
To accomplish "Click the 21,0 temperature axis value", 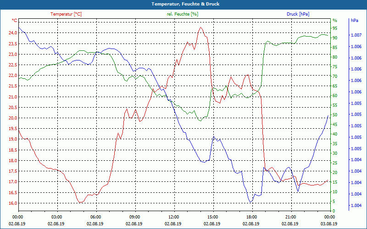I will [x=13, y=97].
